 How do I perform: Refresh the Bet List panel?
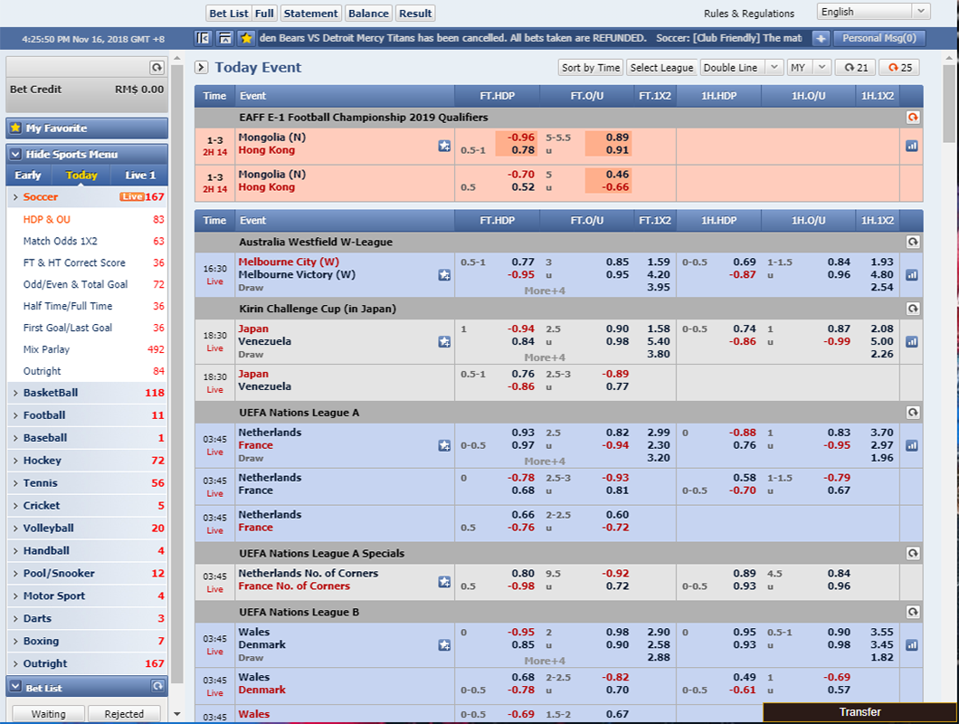coord(157,687)
